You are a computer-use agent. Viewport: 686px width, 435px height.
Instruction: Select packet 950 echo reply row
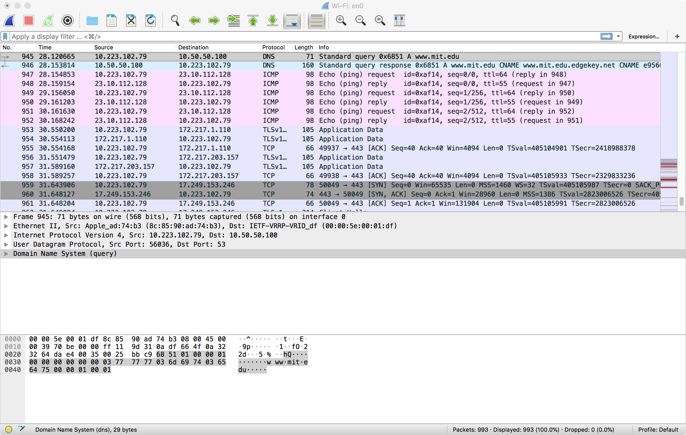[330, 102]
